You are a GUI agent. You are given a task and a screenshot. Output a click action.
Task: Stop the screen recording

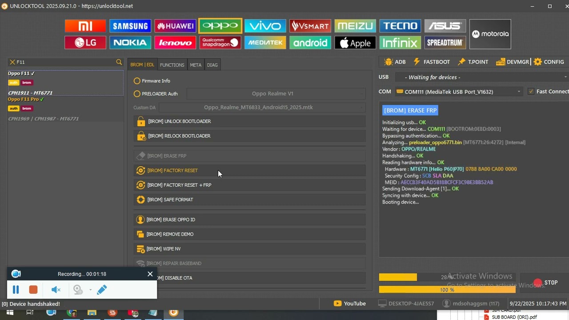[33, 290]
